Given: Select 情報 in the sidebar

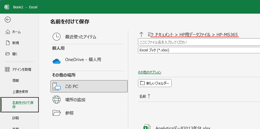Looking at the screenshot, I should (16, 80).
